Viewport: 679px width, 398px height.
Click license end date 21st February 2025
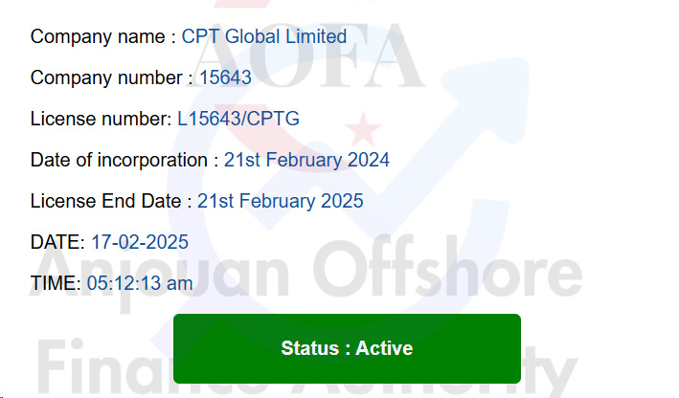[281, 201]
